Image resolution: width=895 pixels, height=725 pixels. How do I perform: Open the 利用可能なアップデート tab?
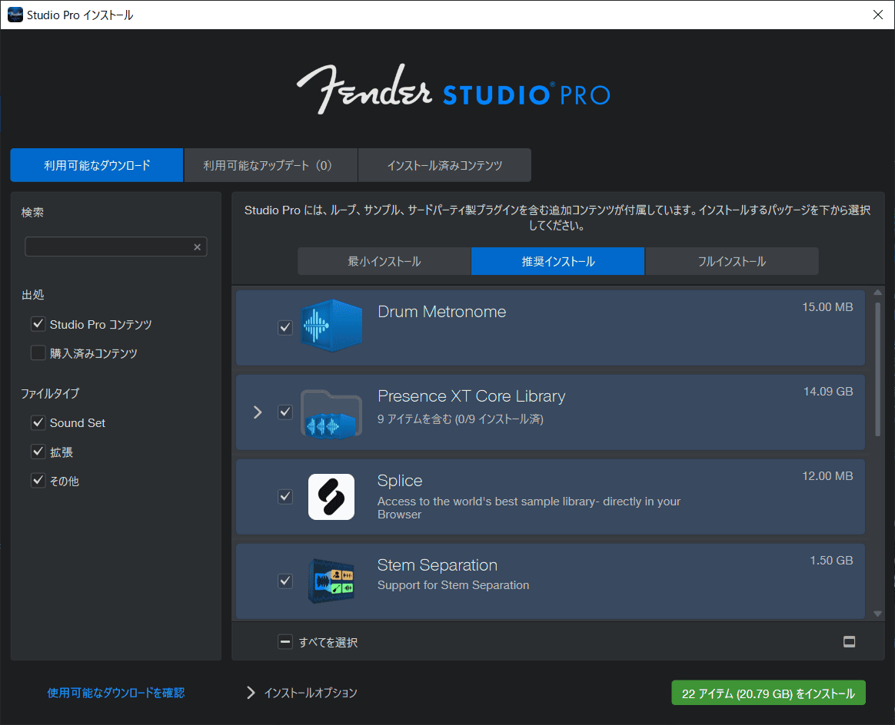click(271, 164)
